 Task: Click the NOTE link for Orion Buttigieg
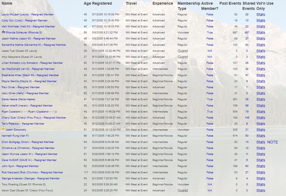point(273,142)
